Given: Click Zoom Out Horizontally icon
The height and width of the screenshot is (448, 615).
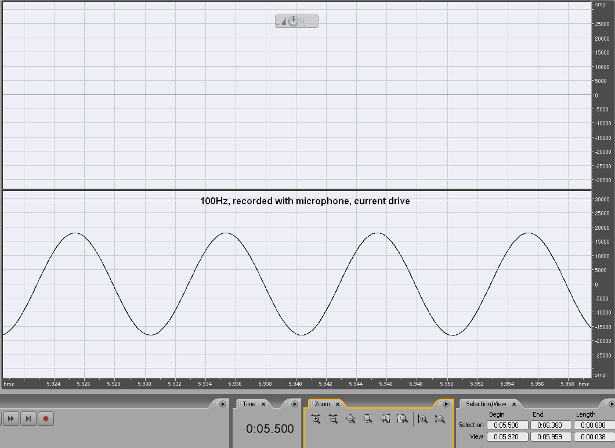Looking at the screenshot, I should pos(334,419).
